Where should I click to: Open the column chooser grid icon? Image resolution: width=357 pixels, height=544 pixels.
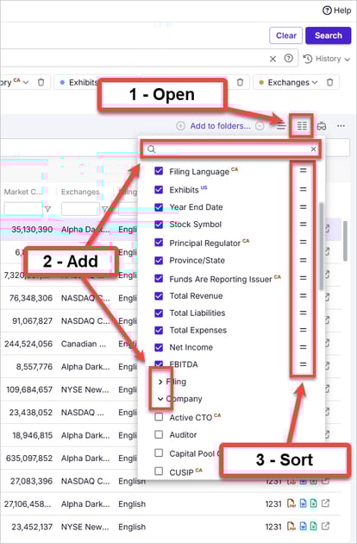tap(302, 125)
